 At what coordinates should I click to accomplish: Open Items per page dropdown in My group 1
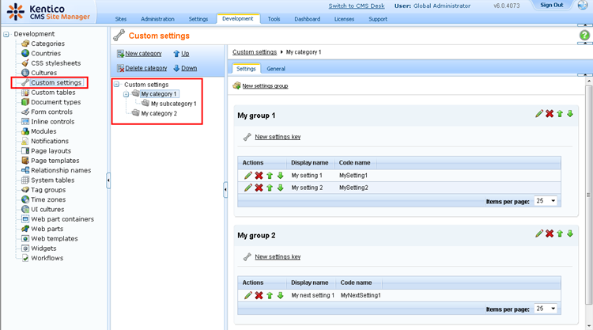pyautogui.click(x=546, y=201)
